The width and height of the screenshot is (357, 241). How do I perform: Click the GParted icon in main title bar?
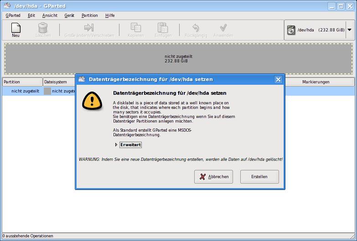coord(7,5)
